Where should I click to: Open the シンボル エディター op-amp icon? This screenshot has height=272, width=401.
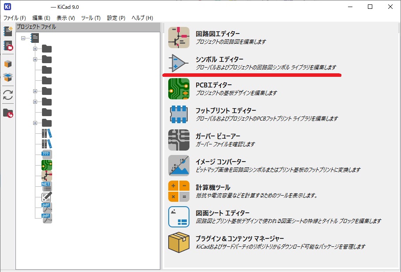tap(178, 63)
